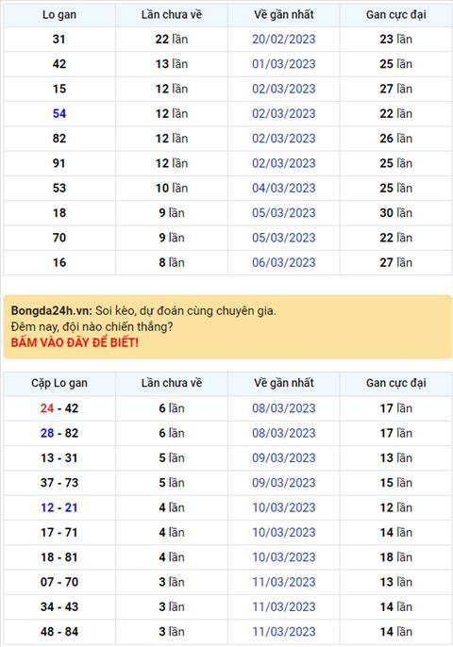The image size is (453, 647).
Task: Click '5 lần' for pair 13 - 31
Action: point(172,457)
